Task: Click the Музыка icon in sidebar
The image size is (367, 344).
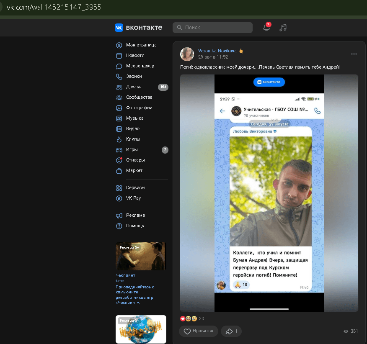Action: tap(119, 118)
